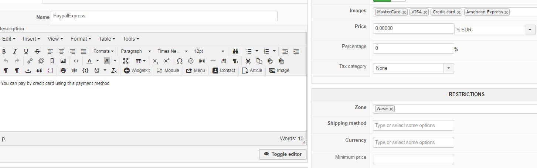Screen dimensions: 537x168
Task: Click the find and replace binoculars icon
Action: pos(235,51)
